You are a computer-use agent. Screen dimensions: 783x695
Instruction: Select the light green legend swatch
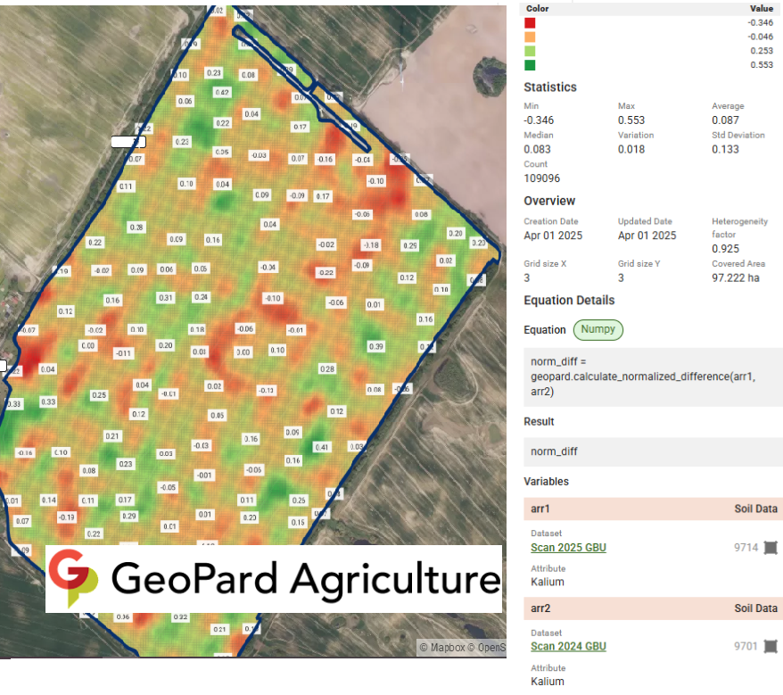point(530,51)
